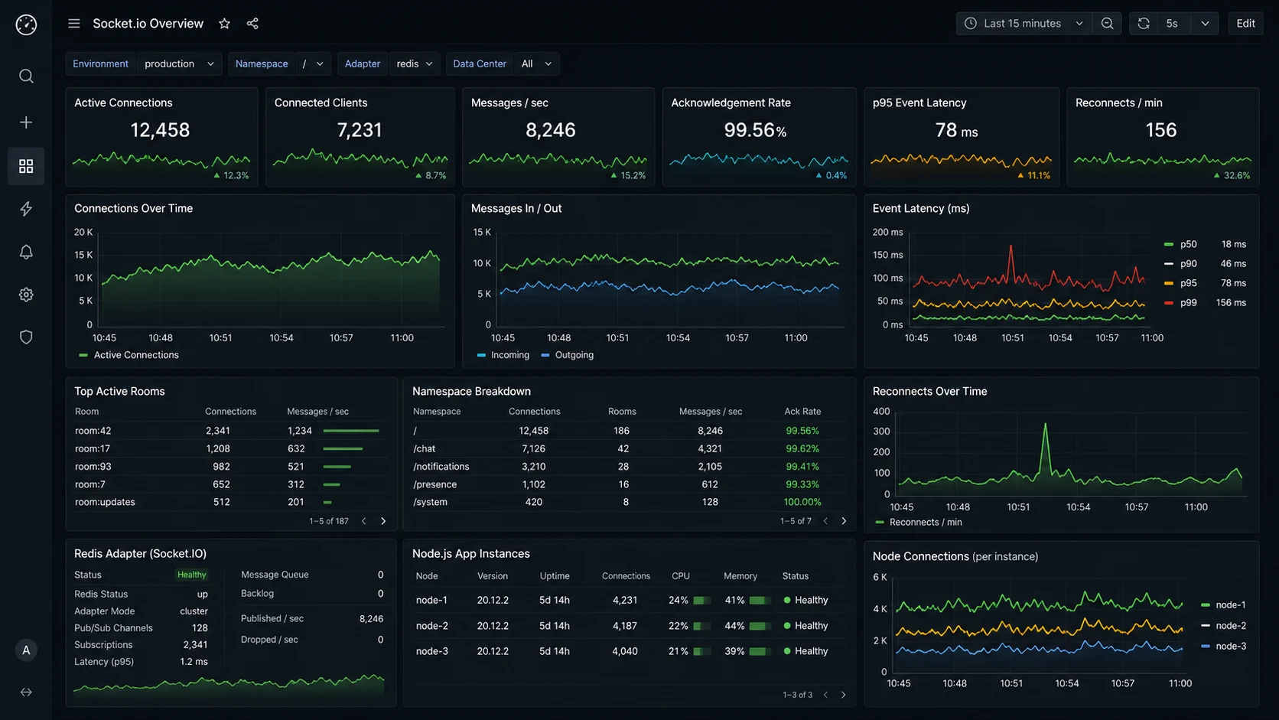This screenshot has width=1279, height=720.
Task: Sort by the Memory column header
Action: coord(740,576)
